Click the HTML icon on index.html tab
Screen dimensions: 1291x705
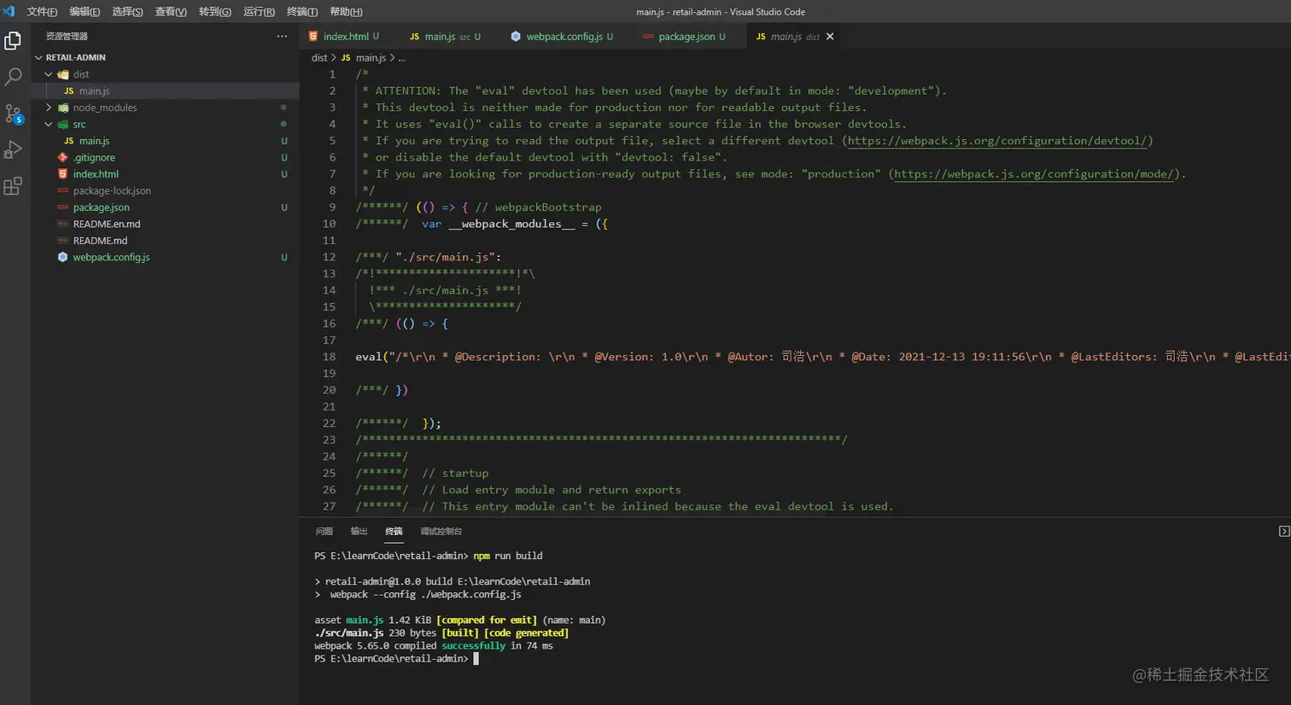coord(313,36)
